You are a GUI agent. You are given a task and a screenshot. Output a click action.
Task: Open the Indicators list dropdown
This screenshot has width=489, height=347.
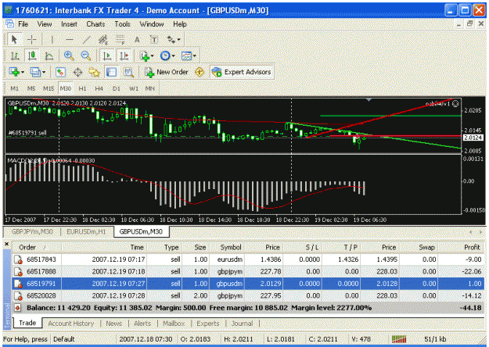pos(146,55)
